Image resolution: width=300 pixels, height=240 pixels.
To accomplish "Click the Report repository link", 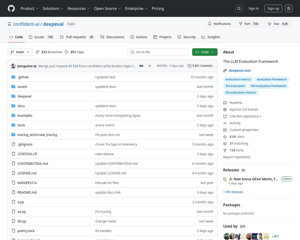I will (237, 157).
